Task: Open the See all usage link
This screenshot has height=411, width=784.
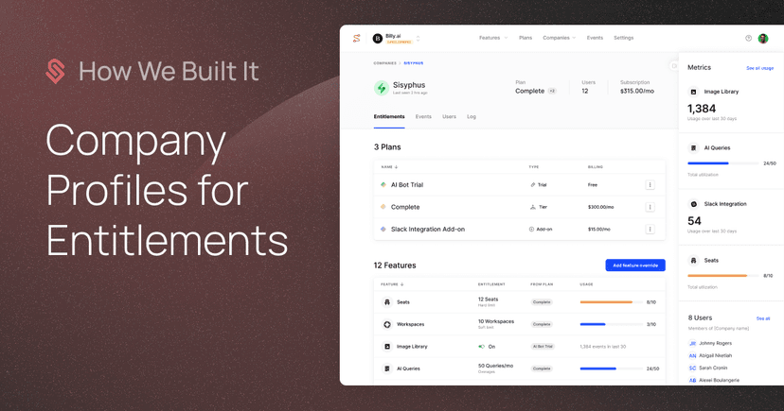Action: pyautogui.click(x=759, y=68)
